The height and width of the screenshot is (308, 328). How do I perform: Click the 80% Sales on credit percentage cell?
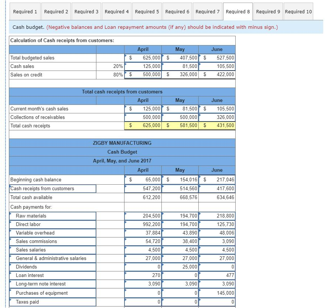coord(111,74)
